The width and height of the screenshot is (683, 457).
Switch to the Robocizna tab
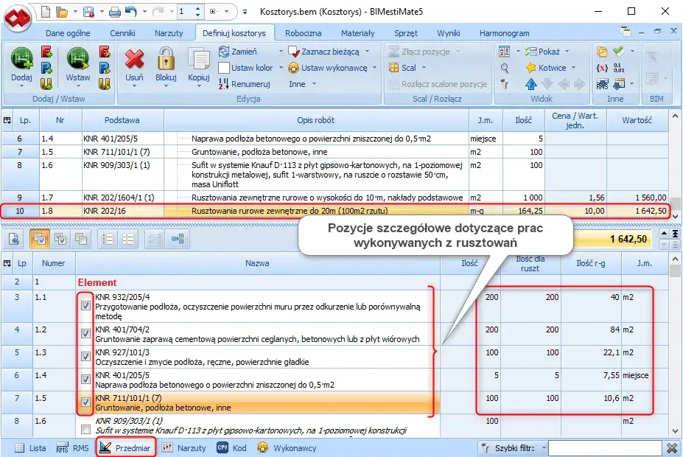tap(305, 32)
